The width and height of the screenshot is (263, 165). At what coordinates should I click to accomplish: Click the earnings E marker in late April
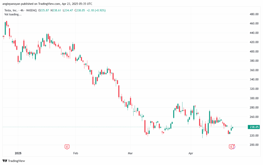tap(231, 147)
